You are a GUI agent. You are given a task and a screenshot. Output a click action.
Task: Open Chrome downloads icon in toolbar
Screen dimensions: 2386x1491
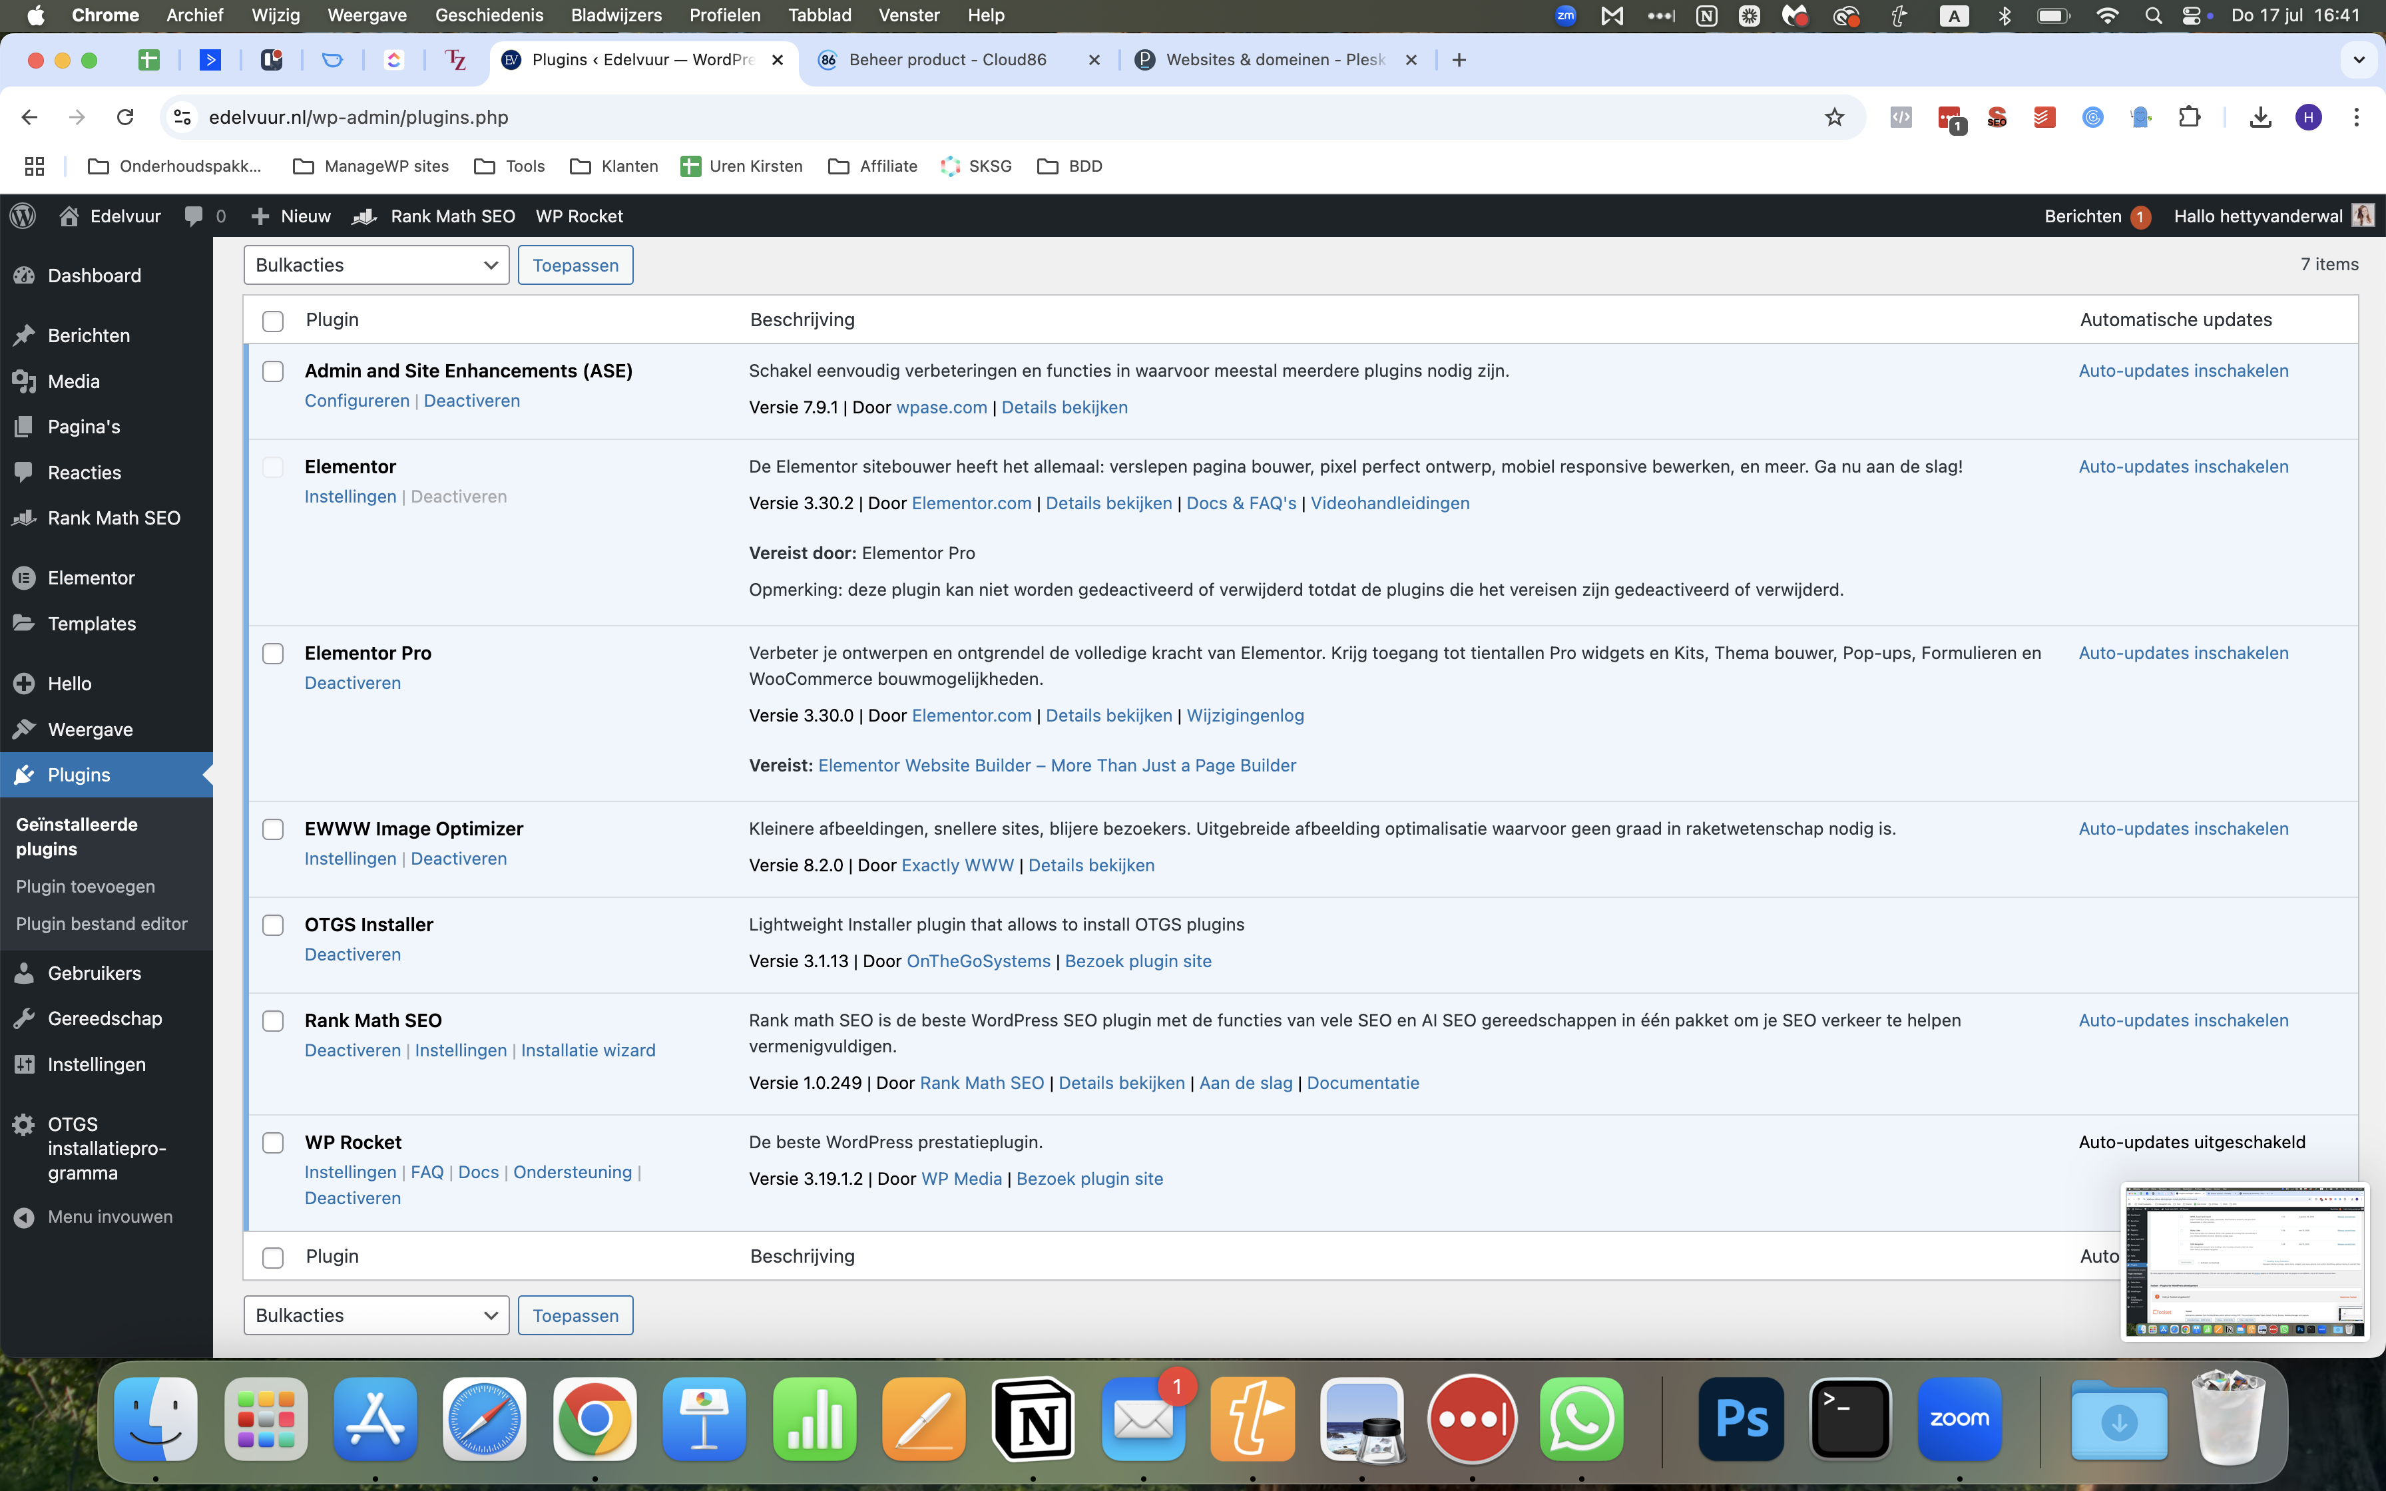pyautogui.click(x=2261, y=117)
